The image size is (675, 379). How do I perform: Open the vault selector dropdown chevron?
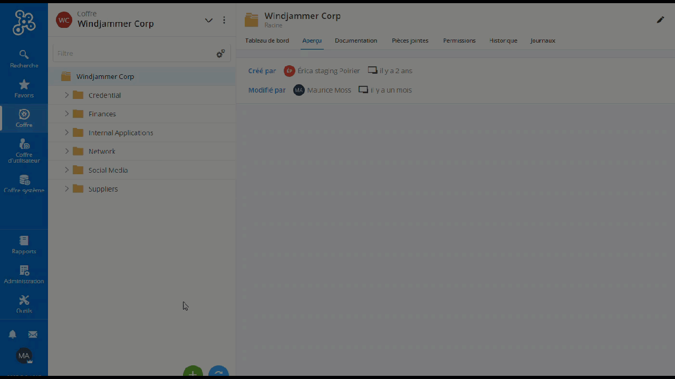click(x=209, y=21)
